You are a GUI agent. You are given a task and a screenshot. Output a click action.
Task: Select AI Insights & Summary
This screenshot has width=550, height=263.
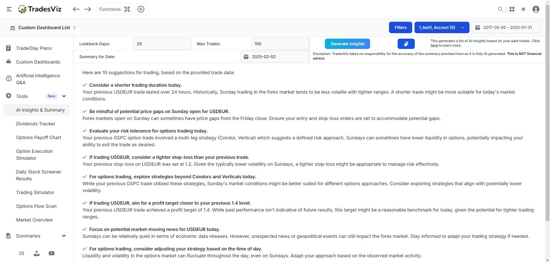point(37,110)
